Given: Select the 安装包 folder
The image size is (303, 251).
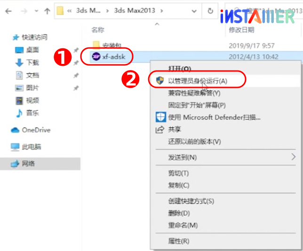Looking at the screenshot, I should [x=112, y=46].
